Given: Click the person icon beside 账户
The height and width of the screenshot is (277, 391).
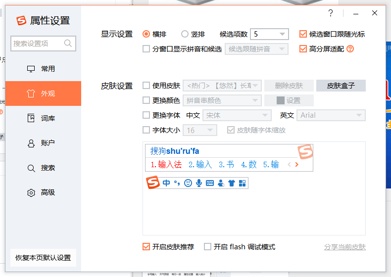Looking at the screenshot, I should click(x=31, y=143).
